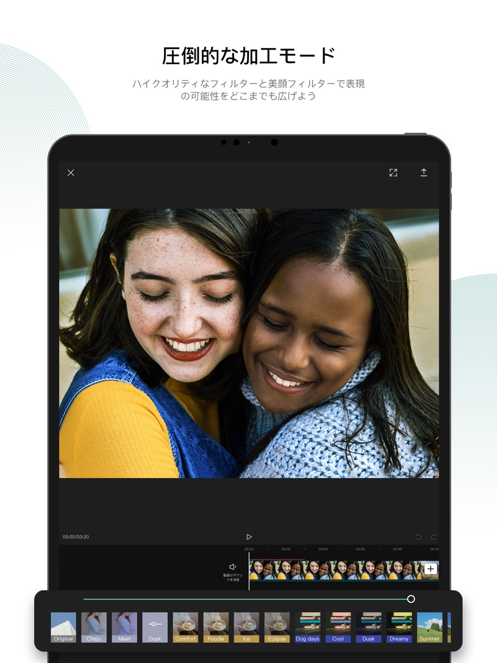This screenshot has width=497, height=663.
Task: Apply the Eclipse filter
Action: click(x=277, y=627)
